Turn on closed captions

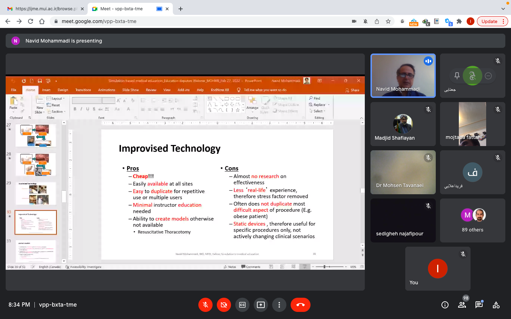coord(242,305)
